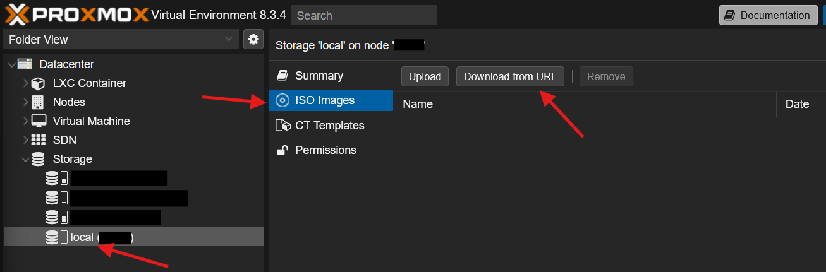
Task: Collapse the Storage tree branch
Action: 25,159
